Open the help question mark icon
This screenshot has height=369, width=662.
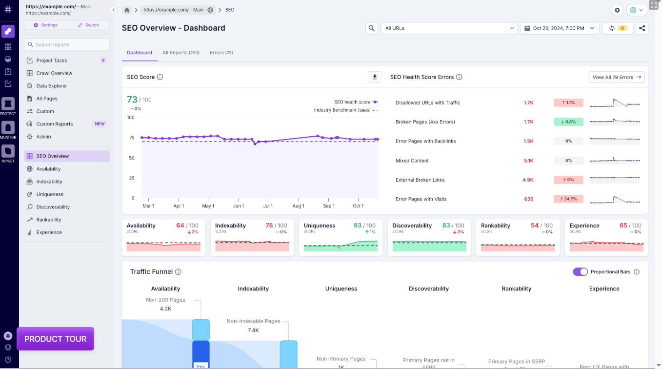click(8, 360)
